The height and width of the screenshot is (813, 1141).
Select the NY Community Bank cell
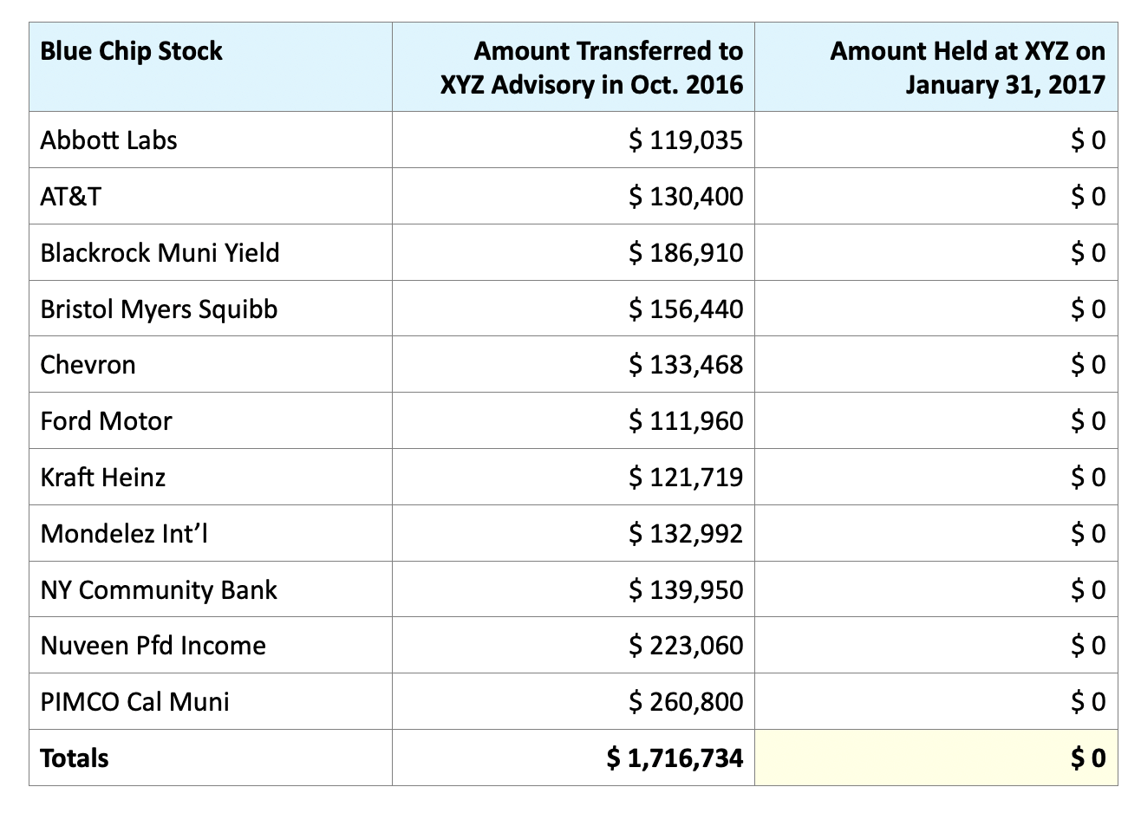tap(159, 589)
